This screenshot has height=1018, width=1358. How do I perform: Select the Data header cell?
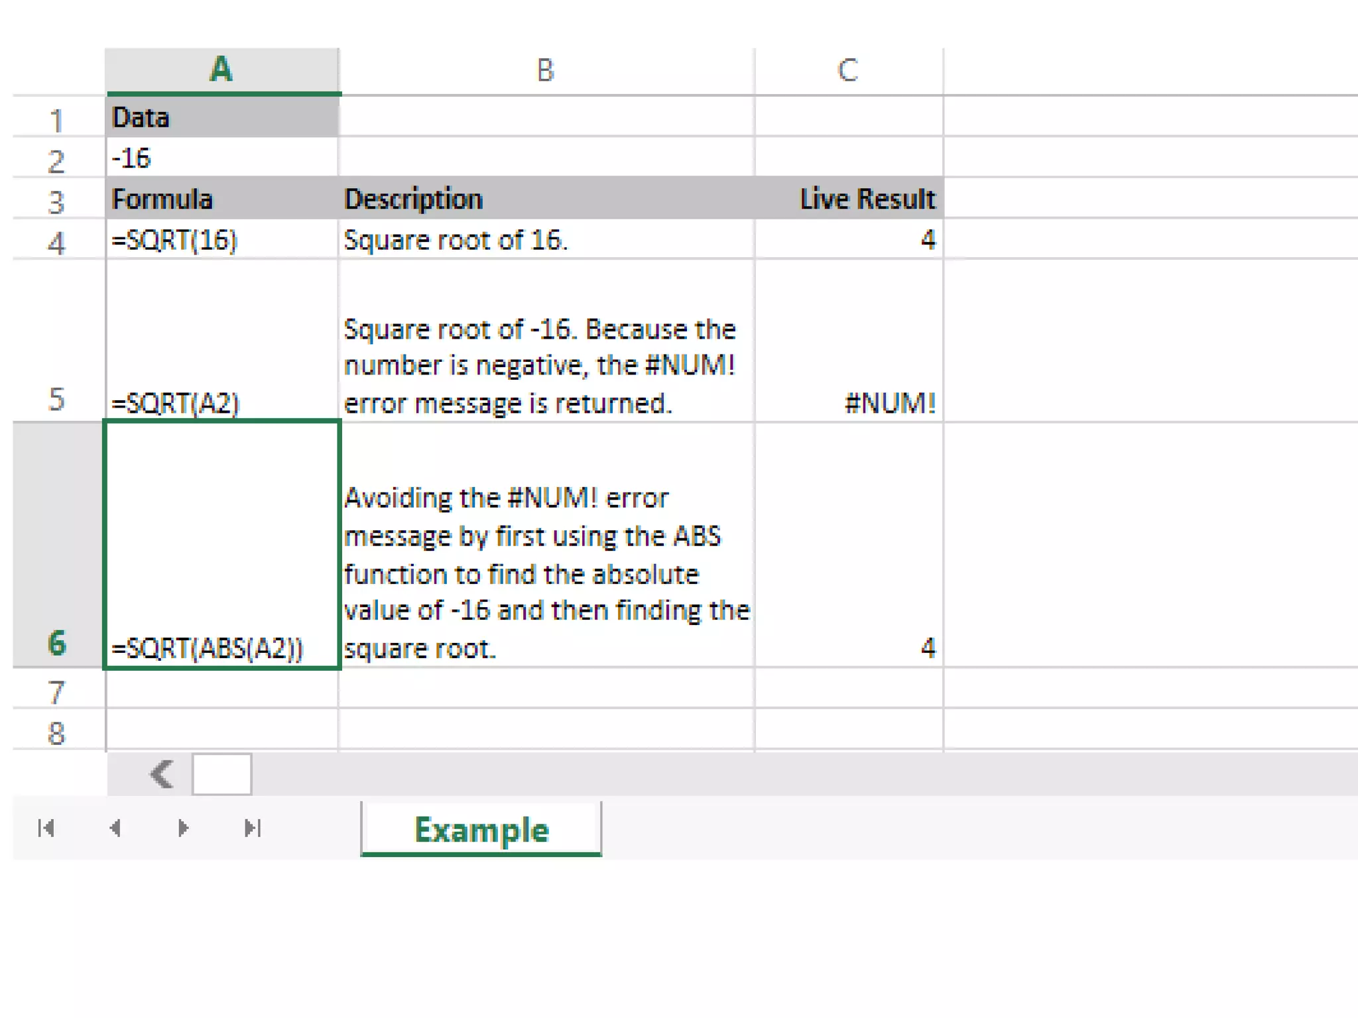pos(222,117)
